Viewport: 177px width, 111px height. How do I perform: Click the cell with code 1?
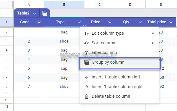coord(29,32)
